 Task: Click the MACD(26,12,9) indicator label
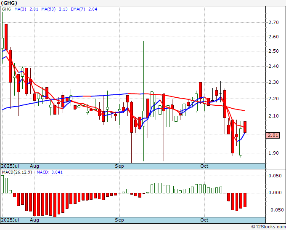coord(17,172)
